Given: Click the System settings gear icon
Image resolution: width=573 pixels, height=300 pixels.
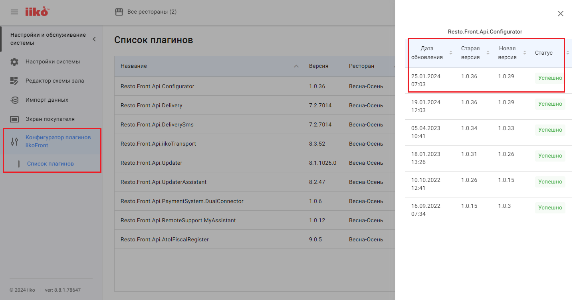Looking at the screenshot, I should tap(14, 62).
